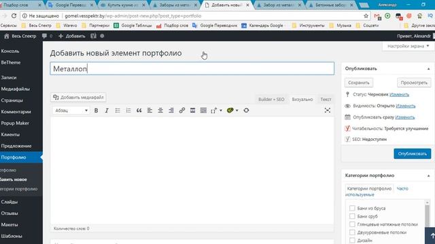The height and width of the screenshot is (244, 435).
Task: Check the Двухуровневые потолки category
Action: click(352, 232)
